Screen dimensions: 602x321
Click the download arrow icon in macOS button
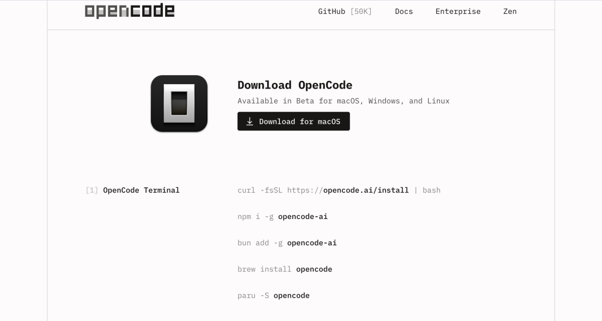click(250, 121)
